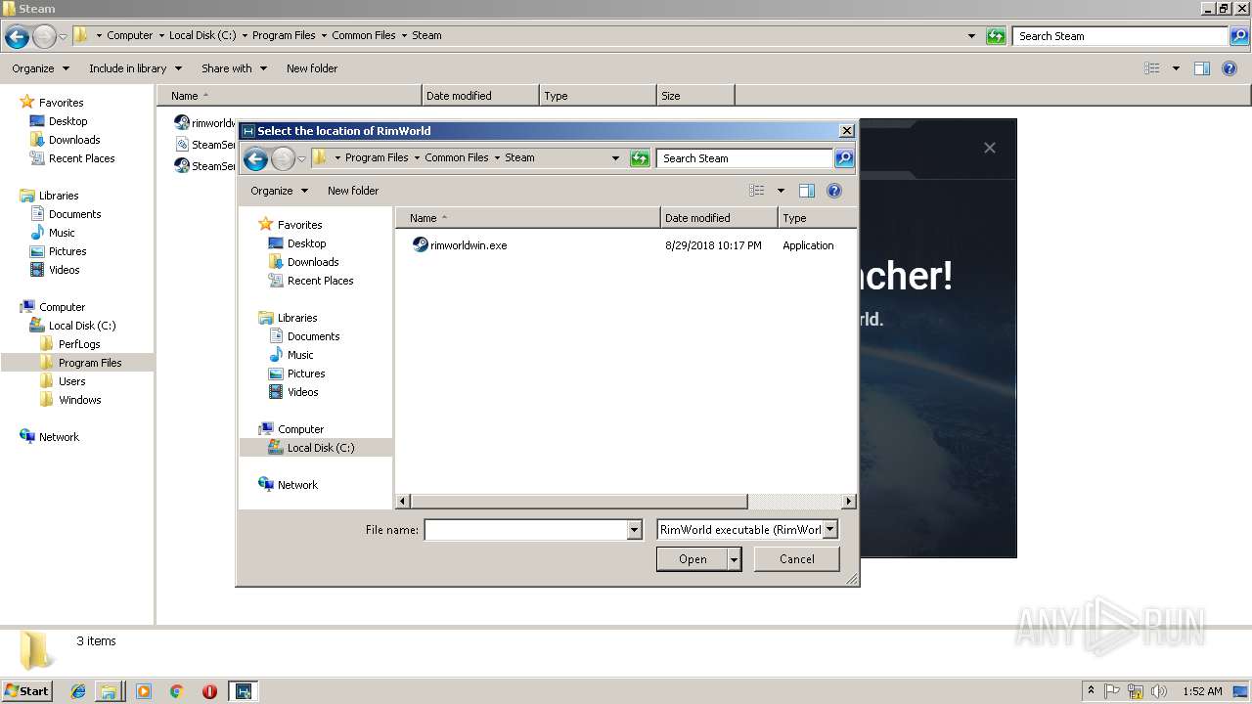Open the dialog recent pages dropdown arrow
Image resolution: width=1252 pixels, height=704 pixels.
[301, 158]
